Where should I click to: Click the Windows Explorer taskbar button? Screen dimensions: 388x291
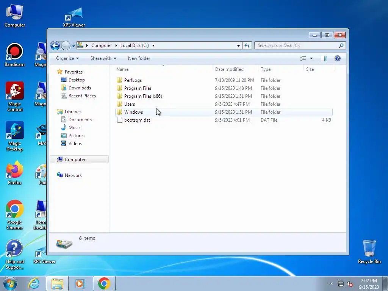pyautogui.click(x=57, y=283)
